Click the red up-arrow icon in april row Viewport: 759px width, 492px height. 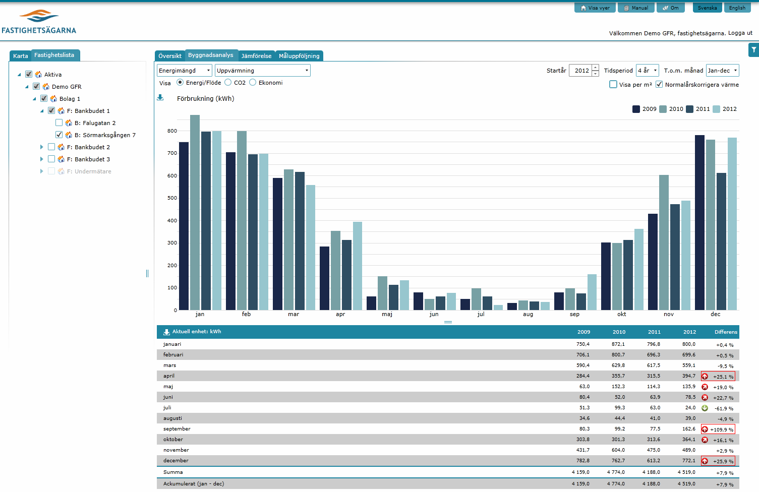pos(705,377)
